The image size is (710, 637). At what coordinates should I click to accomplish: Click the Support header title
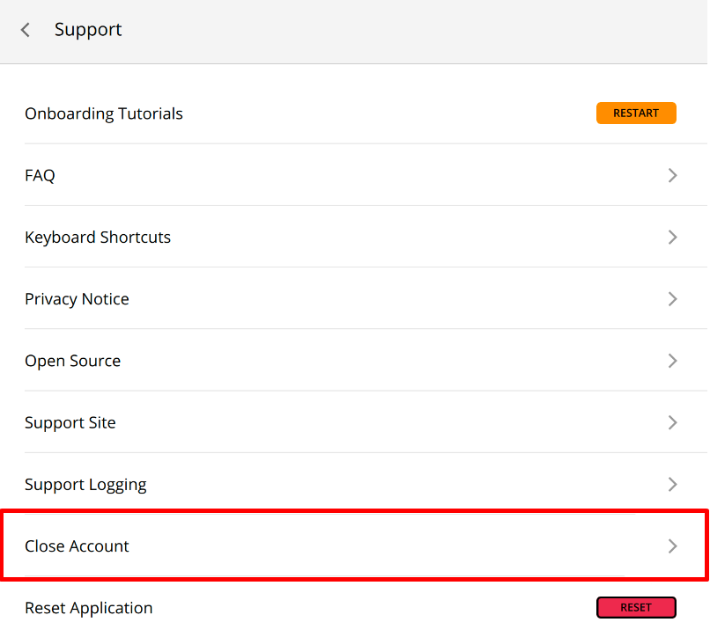pyautogui.click(x=88, y=30)
